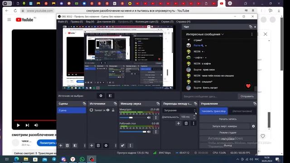290x163 pixels.
Task: Open virtual camera settings gear
Action: (253, 126)
